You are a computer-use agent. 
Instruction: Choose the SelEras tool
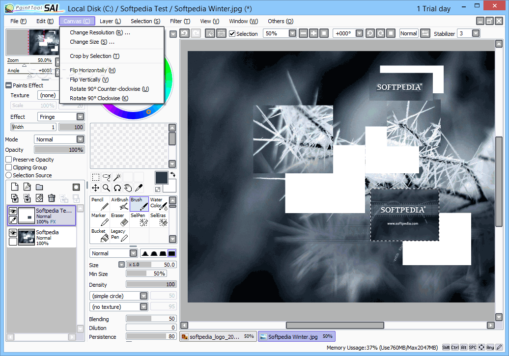click(159, 219)
